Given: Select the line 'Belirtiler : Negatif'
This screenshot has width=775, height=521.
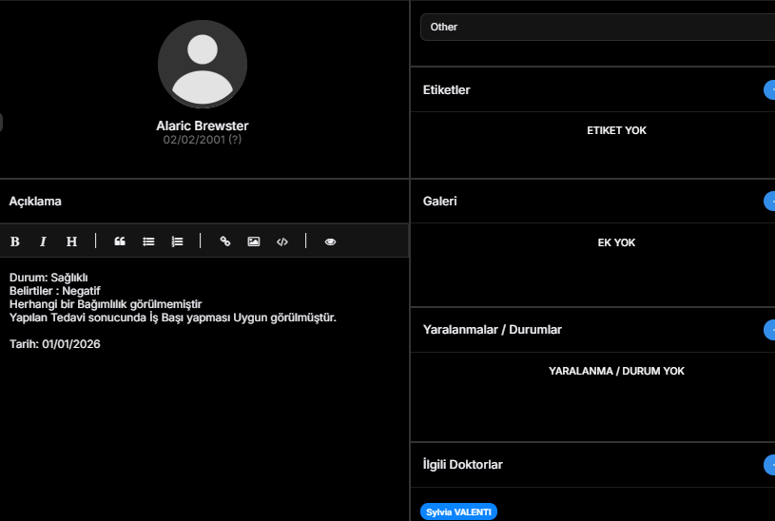Looking at the screenshot, I should click(55, 291).
